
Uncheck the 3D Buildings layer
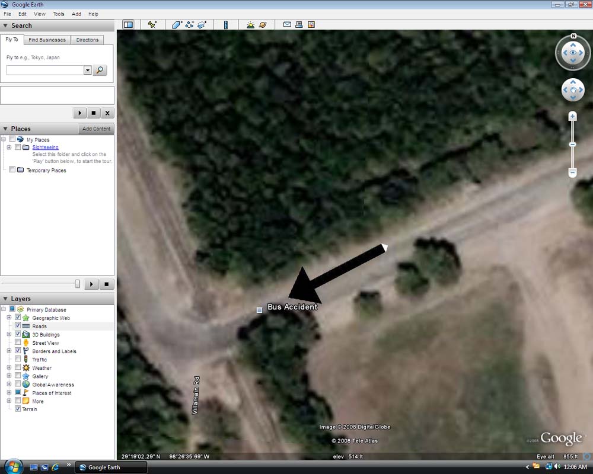tap(18, 334)
